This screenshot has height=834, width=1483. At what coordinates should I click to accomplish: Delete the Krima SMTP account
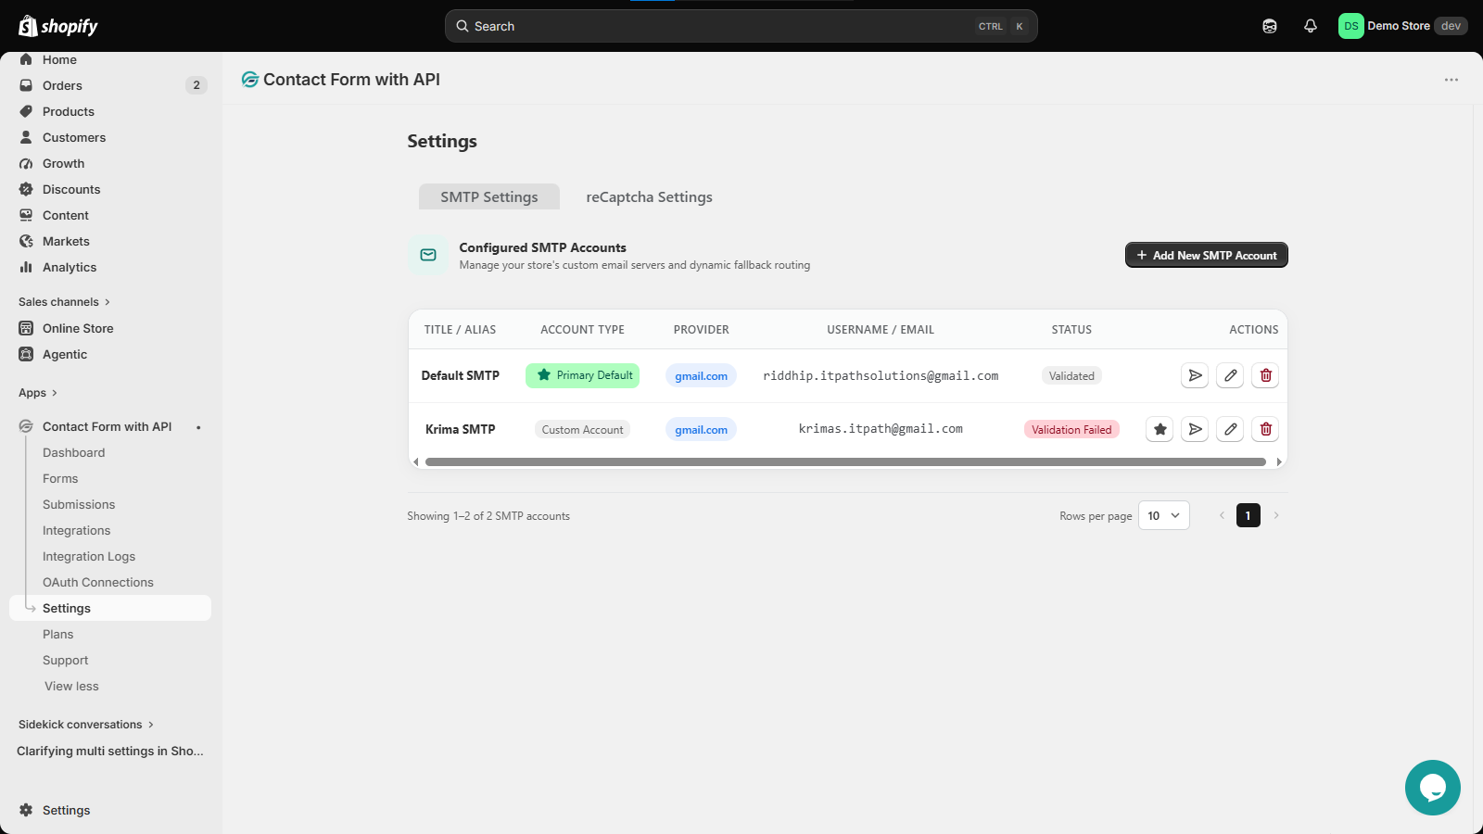coord(1265,429)
